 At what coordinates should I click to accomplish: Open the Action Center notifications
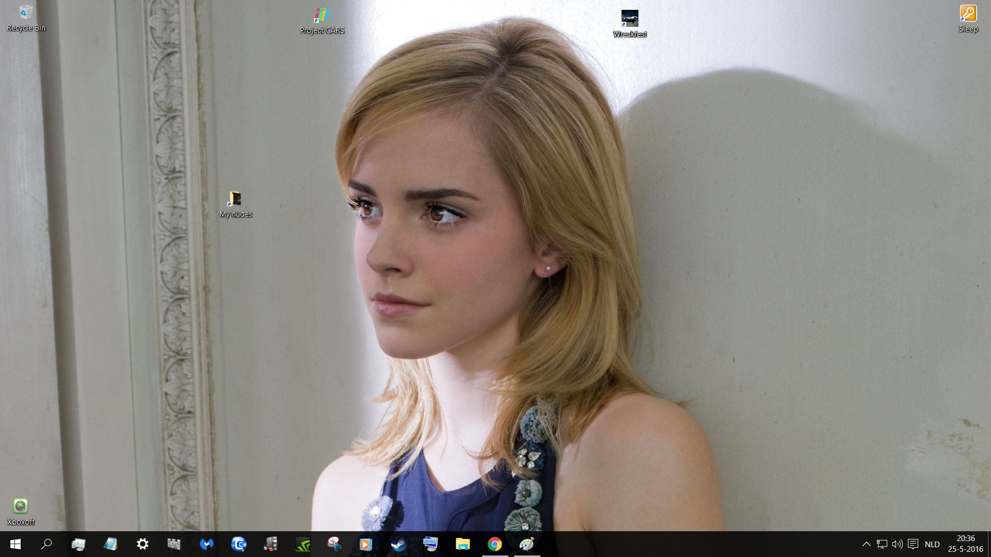coord(913,544)
